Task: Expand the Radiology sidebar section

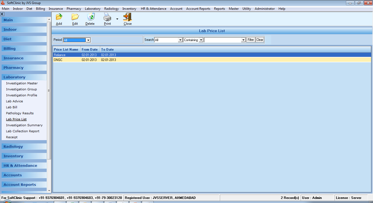Action: 13,147
